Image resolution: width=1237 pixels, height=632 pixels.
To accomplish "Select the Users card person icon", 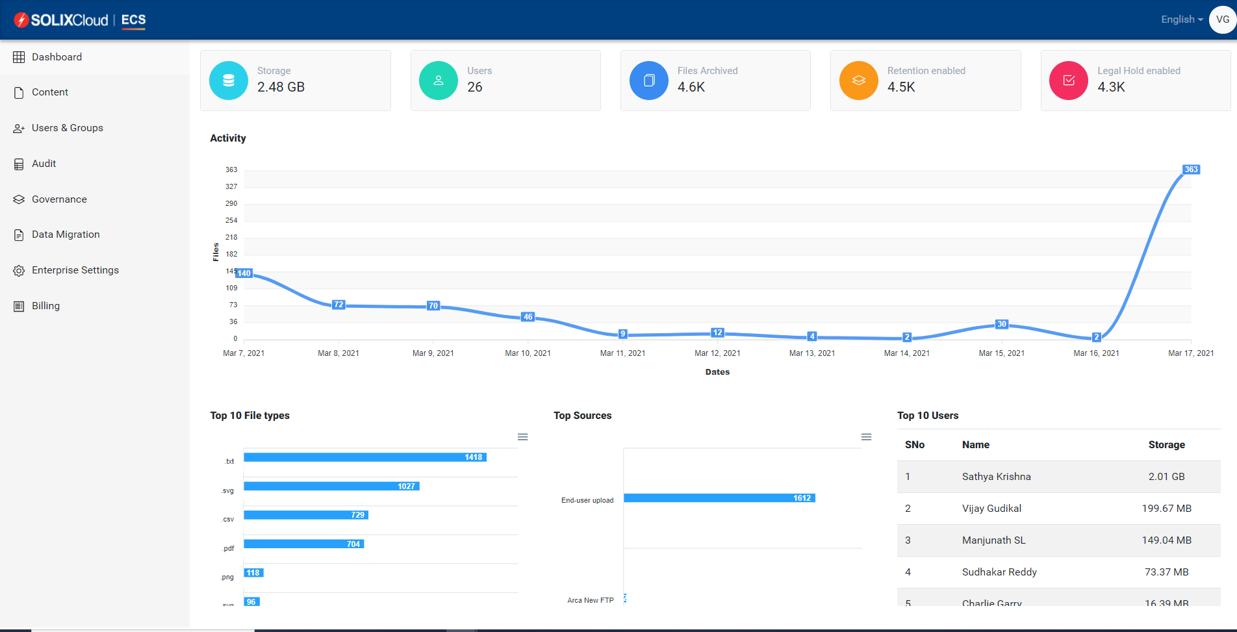I will click(x=438, y=80).
